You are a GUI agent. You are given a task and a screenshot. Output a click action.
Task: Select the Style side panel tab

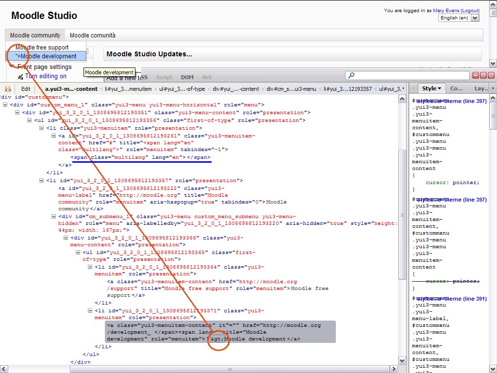click(431, 88)
